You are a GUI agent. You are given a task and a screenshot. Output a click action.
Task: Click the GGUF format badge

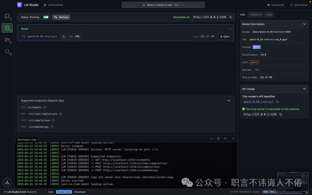257,47
